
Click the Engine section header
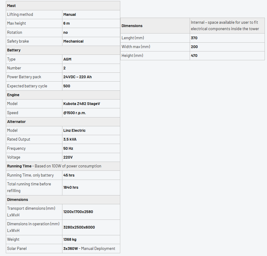(x=13, y=95)
